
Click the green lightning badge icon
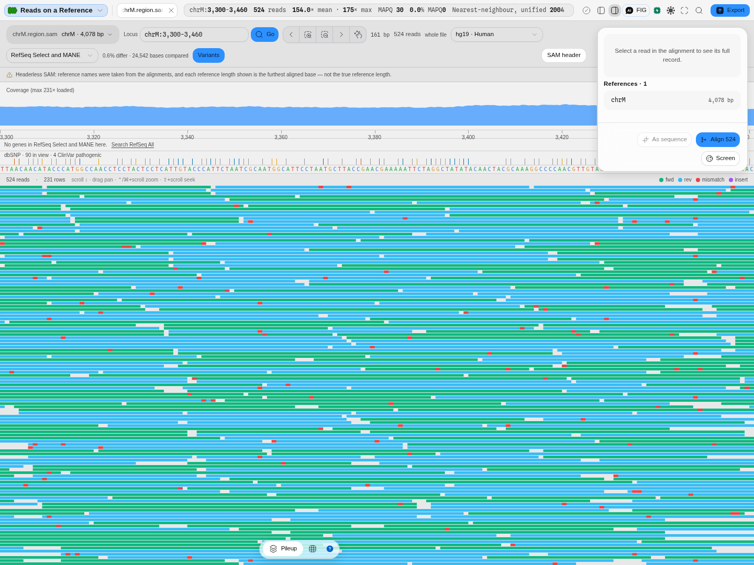657,10
